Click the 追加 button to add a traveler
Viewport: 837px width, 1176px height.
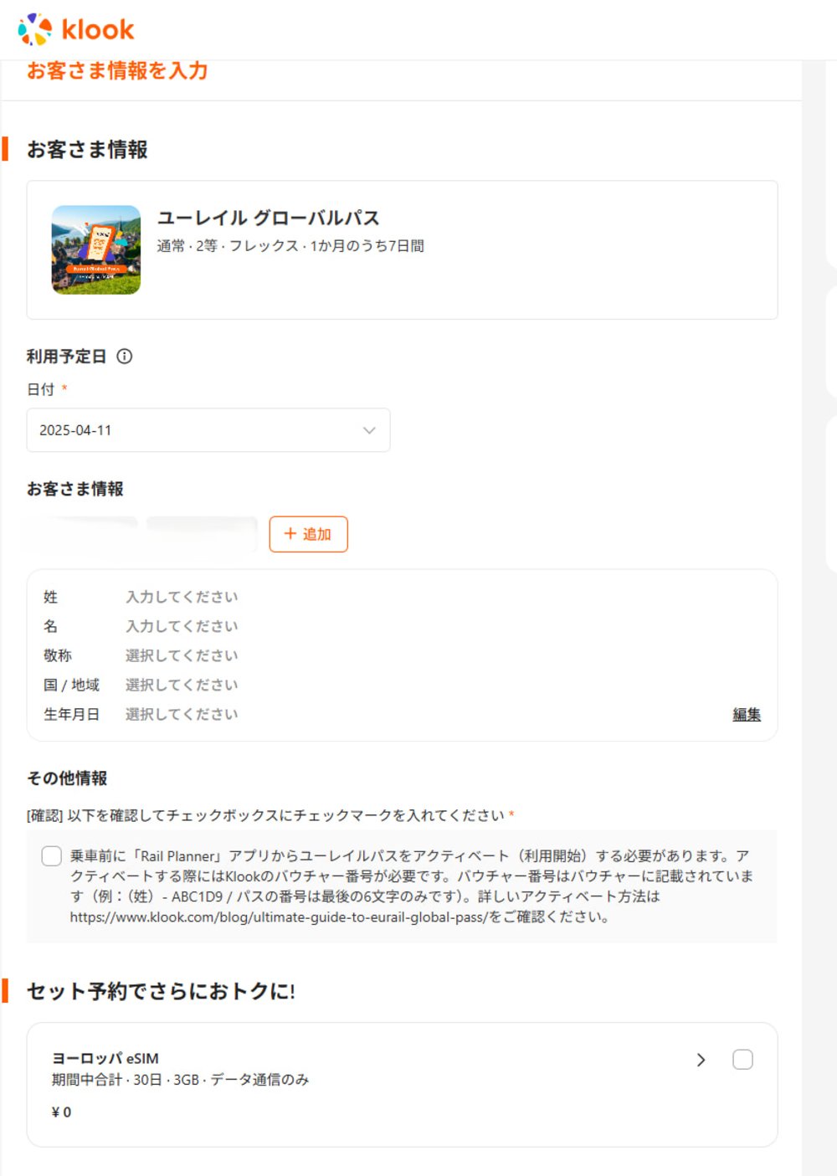308,534
